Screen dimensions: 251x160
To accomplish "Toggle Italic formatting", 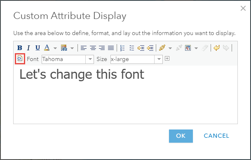I will click(28, 48).
